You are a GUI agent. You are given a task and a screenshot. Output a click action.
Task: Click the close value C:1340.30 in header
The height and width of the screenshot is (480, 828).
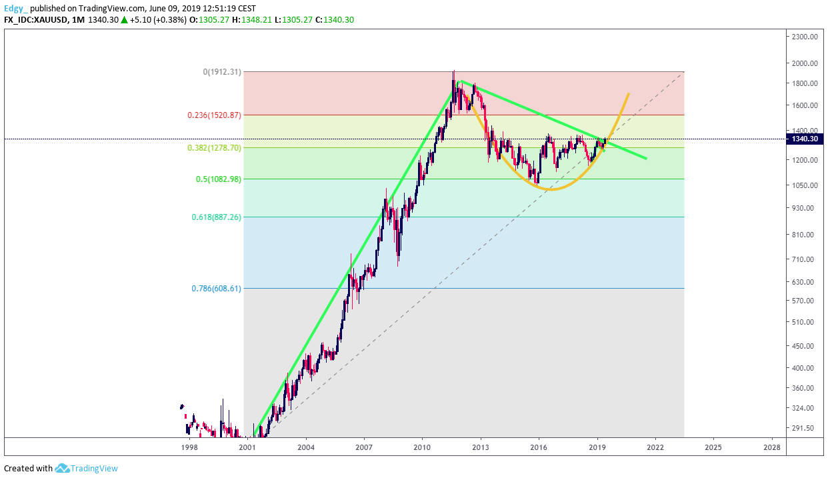pos(335,20)
